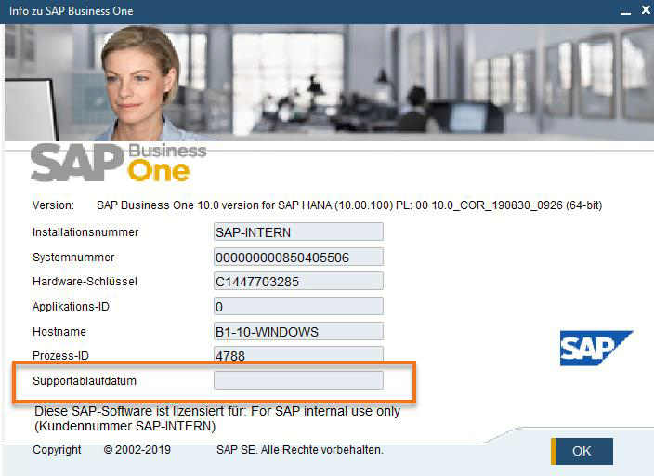
Task: Click the empty Supportablaufdatum field
Action: point(298,380)
